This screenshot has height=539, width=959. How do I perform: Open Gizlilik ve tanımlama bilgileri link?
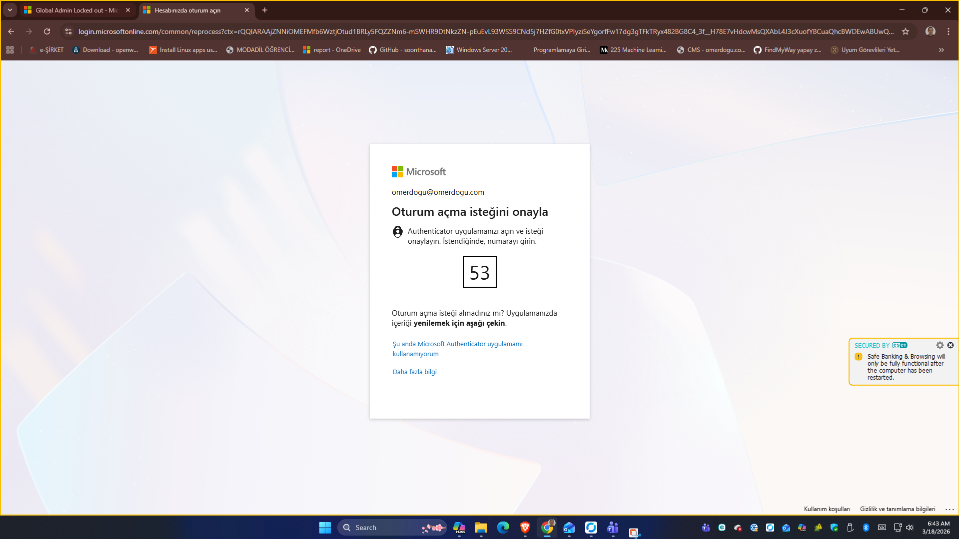[898, 509]
